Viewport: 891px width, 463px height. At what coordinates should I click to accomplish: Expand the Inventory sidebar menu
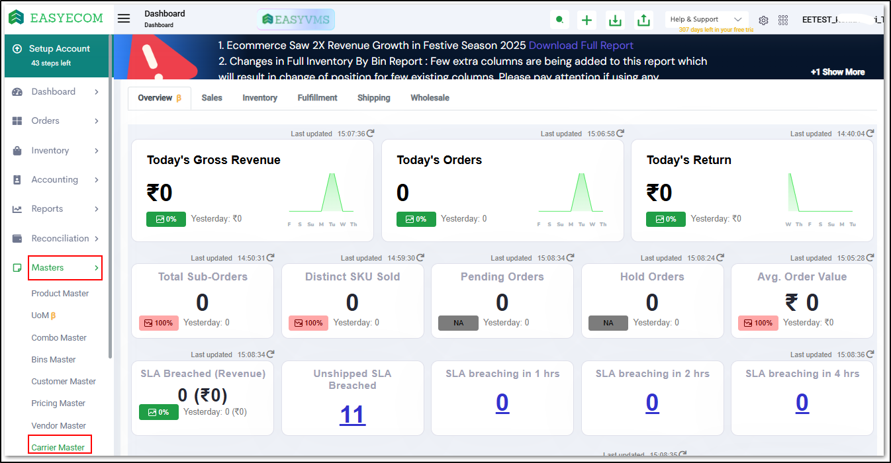point(56,151)
